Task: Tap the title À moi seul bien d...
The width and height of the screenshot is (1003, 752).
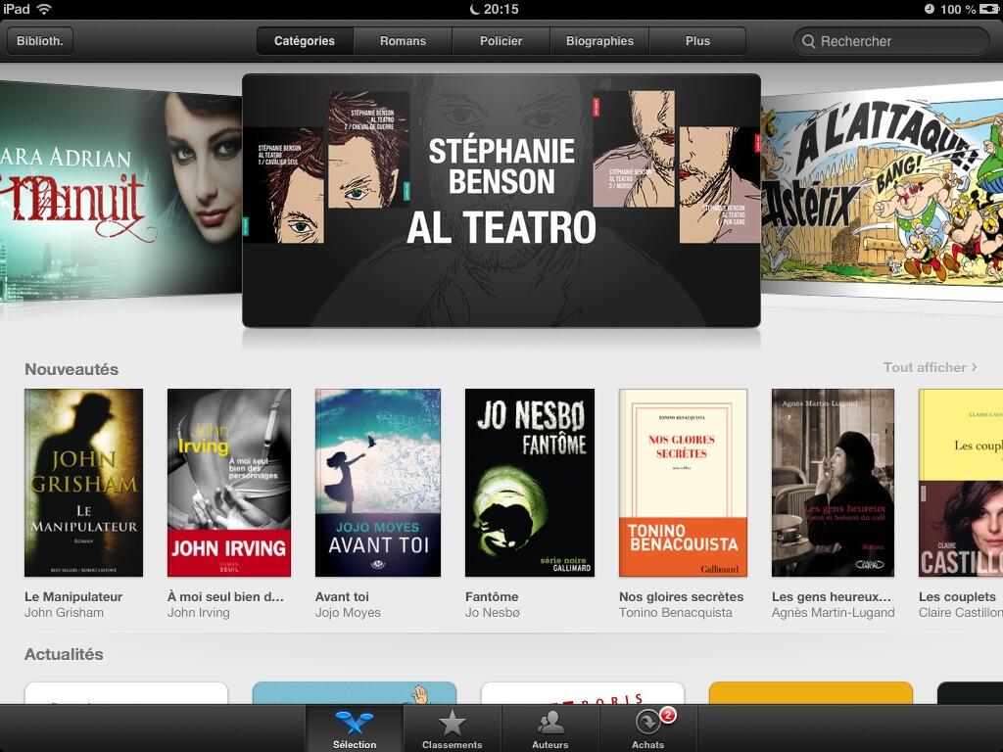Action: [225, 596]
